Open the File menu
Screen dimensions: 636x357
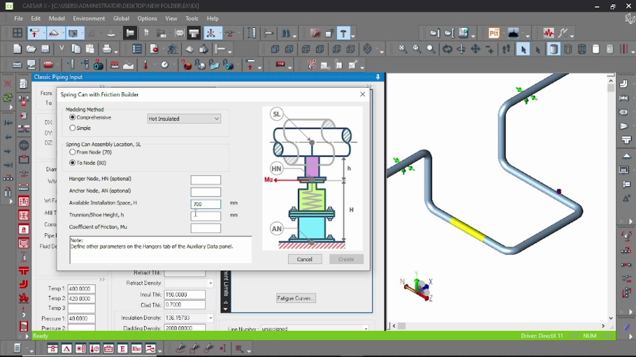click(18, 18)
